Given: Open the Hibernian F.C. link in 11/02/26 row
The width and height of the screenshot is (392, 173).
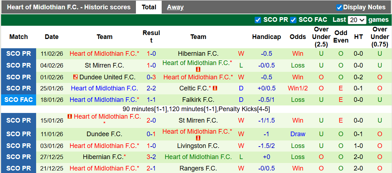Looking at the screenshot, I should coord(198,54).
